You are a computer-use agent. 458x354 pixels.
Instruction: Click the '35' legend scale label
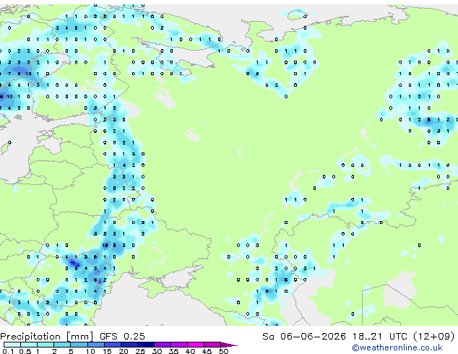point(173,351)
